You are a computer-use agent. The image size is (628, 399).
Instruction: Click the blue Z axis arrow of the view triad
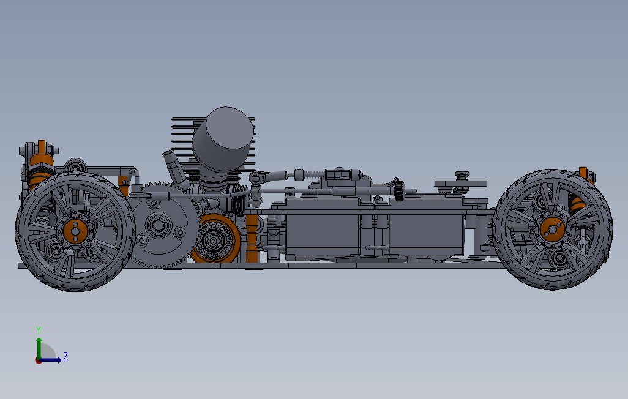coord(50,360)
